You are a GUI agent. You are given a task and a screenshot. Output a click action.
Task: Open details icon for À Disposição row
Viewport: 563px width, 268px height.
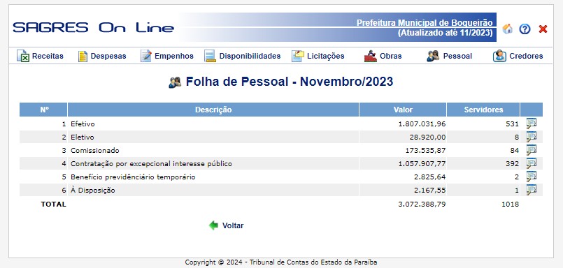[x=532, y=190]
